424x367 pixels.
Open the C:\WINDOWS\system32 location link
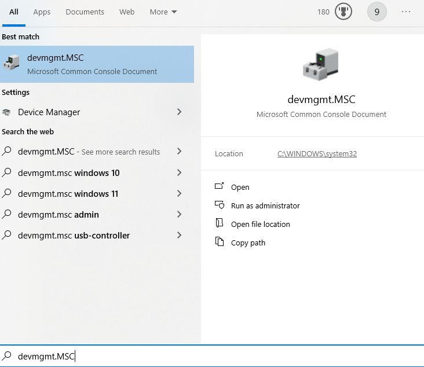click(317, 154)
